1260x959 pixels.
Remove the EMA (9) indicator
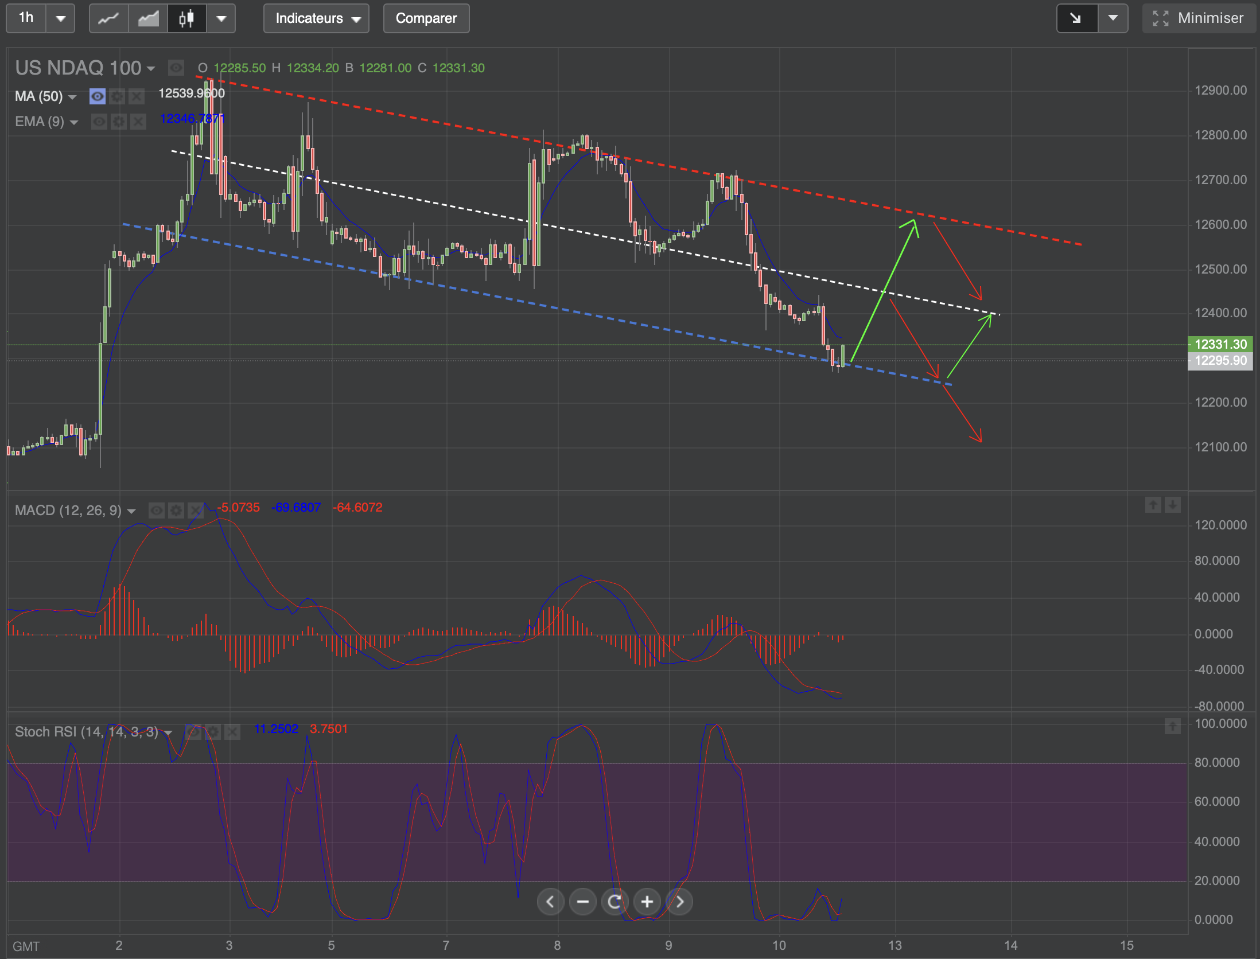(x=138, y=122)
